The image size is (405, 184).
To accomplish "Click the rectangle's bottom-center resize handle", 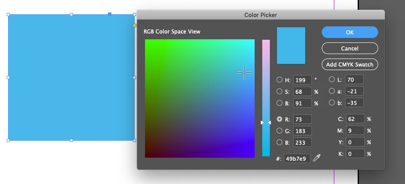I will [71, 140].
